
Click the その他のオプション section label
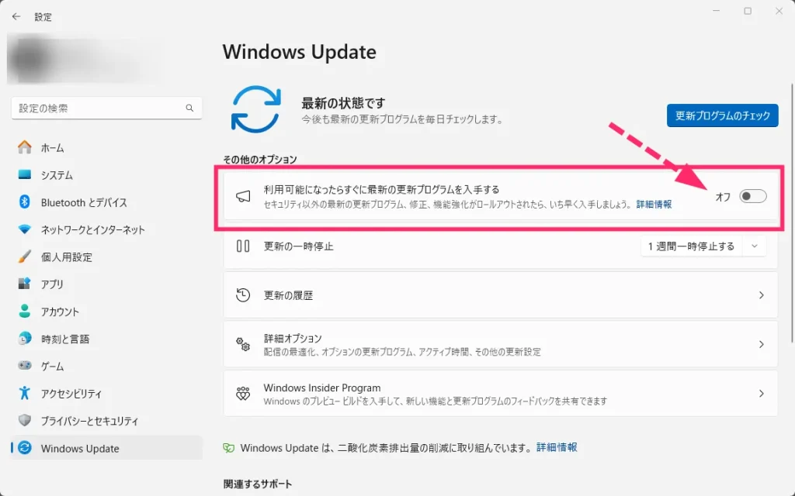260,160
